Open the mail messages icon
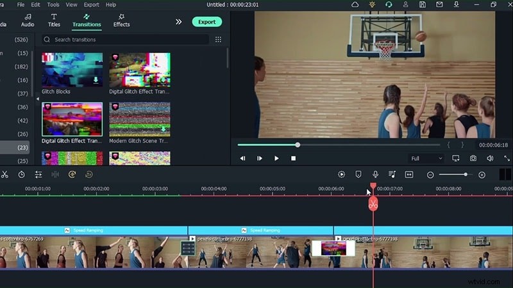 [x=439, y=4]
